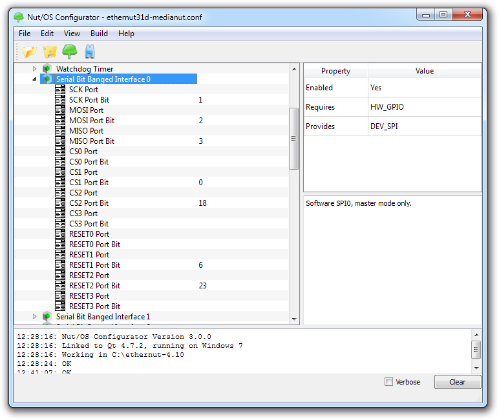Viewport: 499px width, 420px height.
Task: Click the Watchdog Timer component icon
Action: (x=47, y=68)
